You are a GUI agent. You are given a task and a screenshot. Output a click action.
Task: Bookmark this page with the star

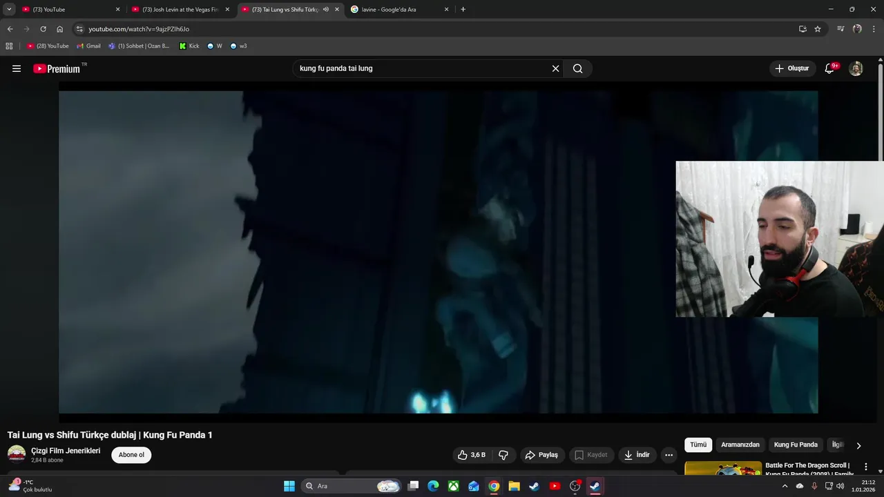[x=818, y=29]
